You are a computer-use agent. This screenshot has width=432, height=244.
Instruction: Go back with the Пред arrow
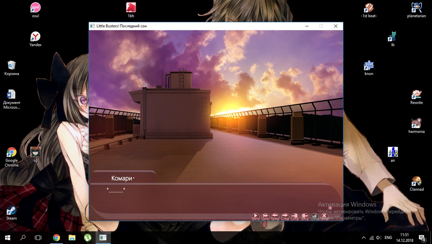[x=275, y=216]
